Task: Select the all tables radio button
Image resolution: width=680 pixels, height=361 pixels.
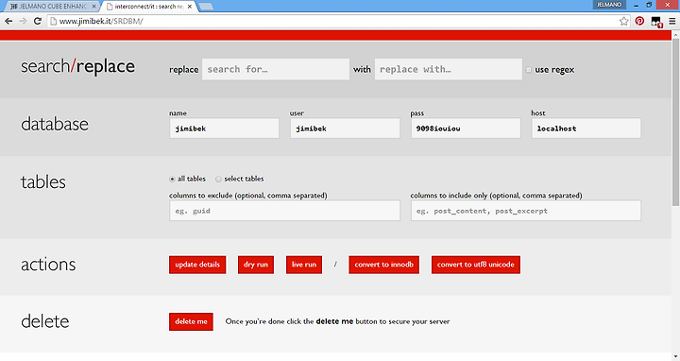Action: (x=172, y=179)
